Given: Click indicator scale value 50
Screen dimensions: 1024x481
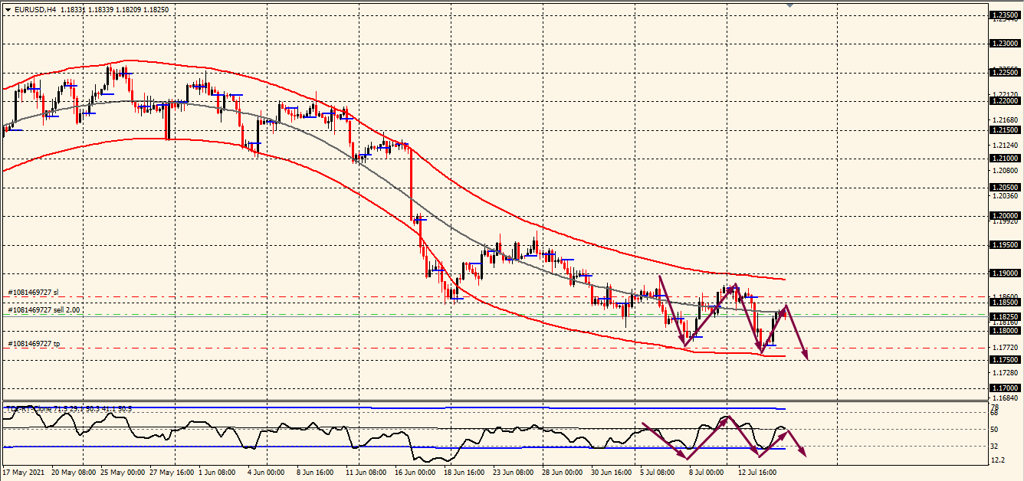Looking at the screenshot, I should [x=994, y=430].
